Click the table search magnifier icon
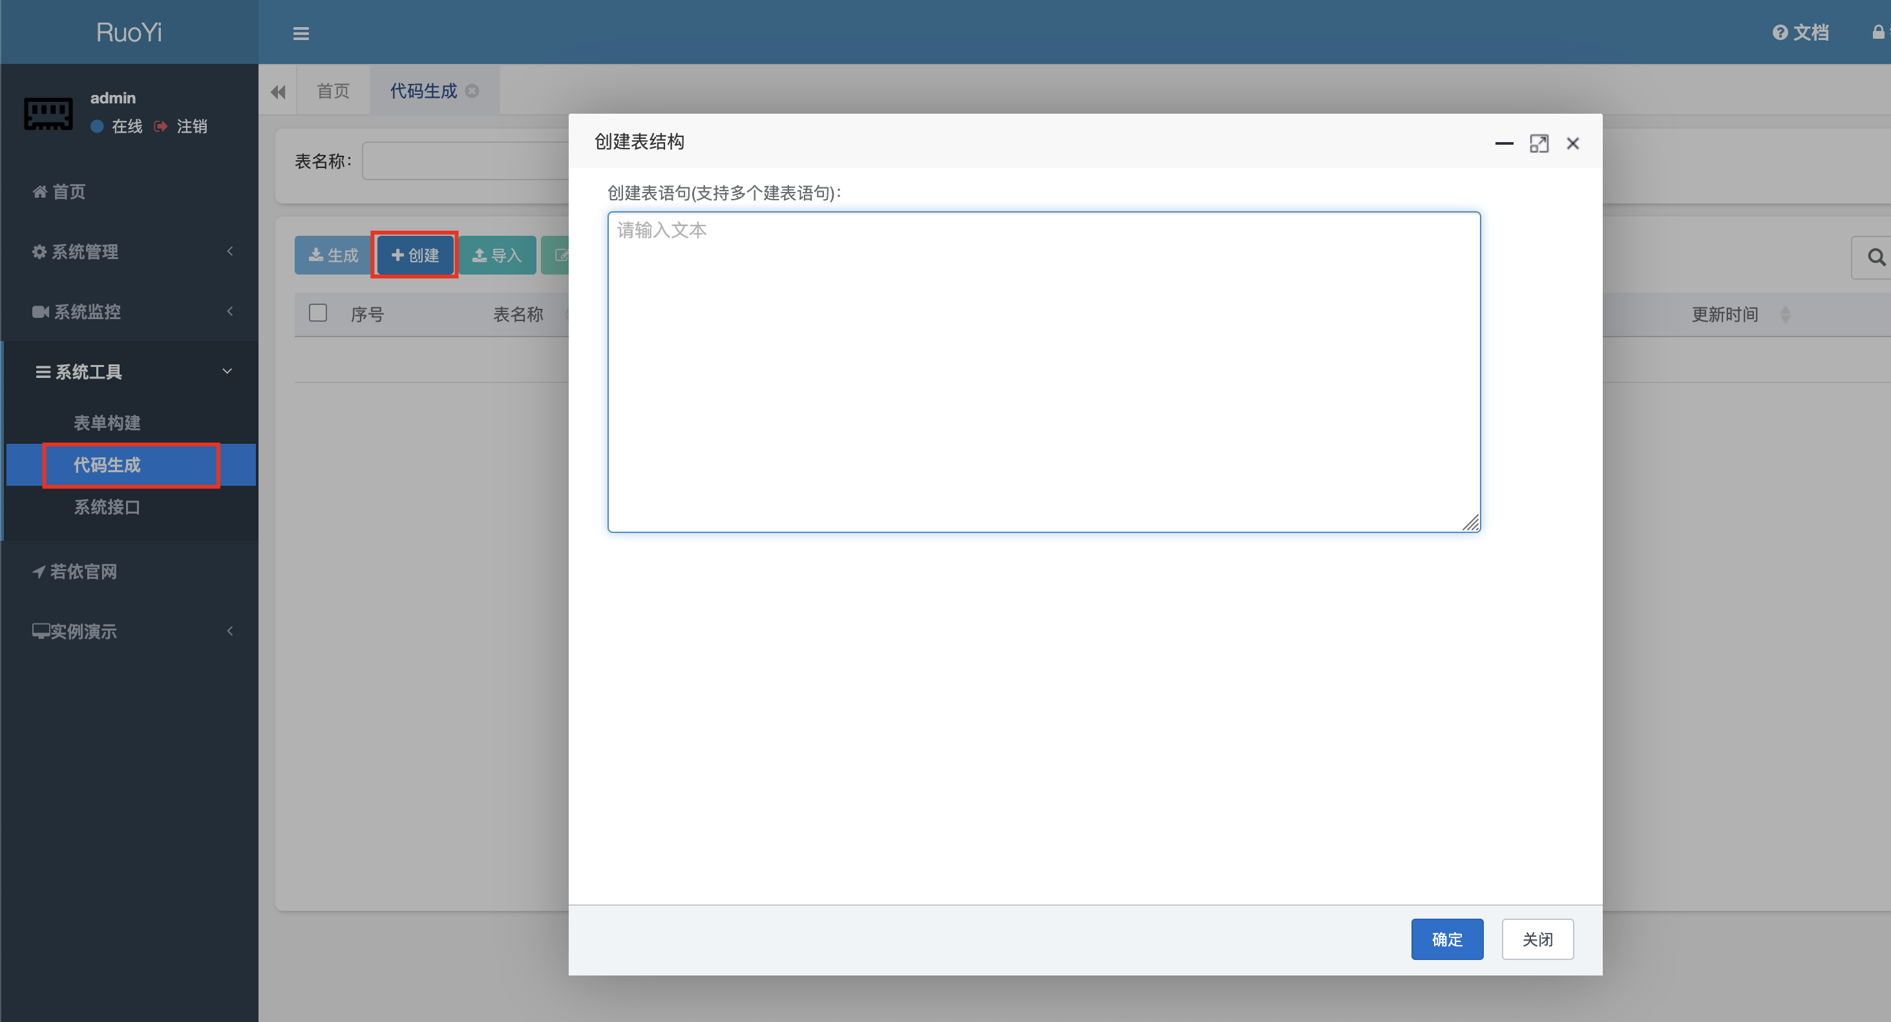The width and height of the screenshot is (1891, 1022). (x=1875, y=258)
